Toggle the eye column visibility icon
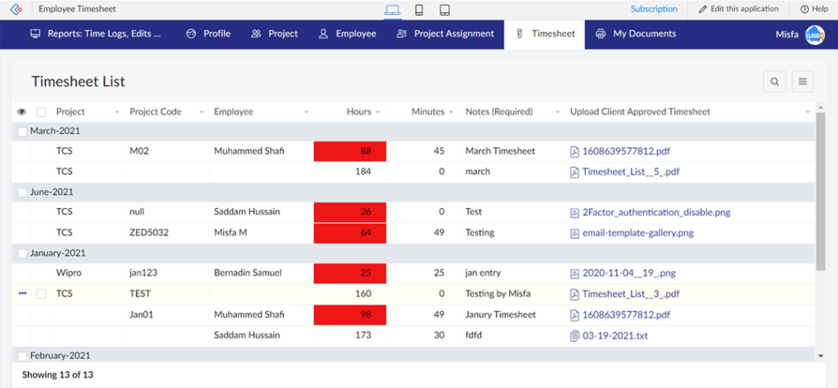This screenshot has width=838, height=388. (22, 112)
